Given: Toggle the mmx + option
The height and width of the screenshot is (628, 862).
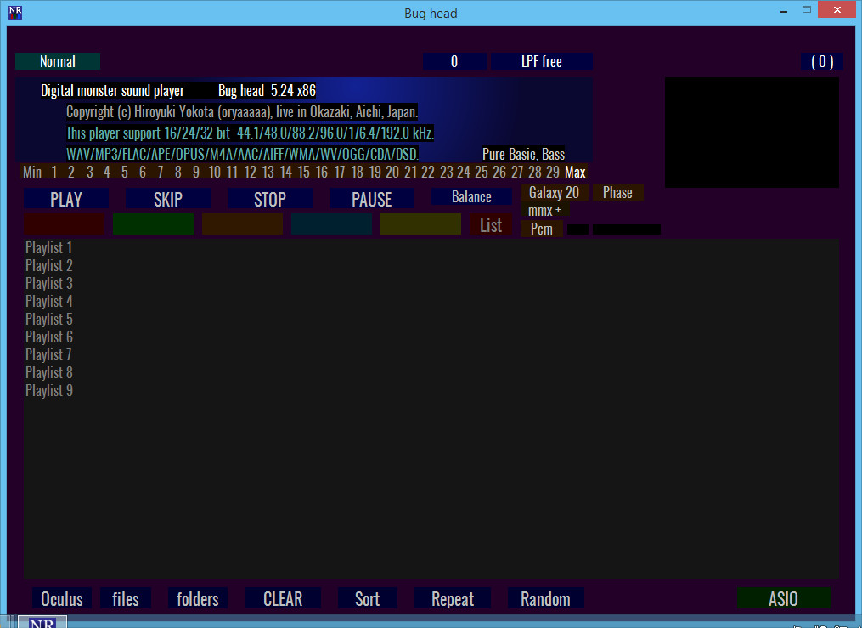Looking at the screenshot, I should point(544,210).
